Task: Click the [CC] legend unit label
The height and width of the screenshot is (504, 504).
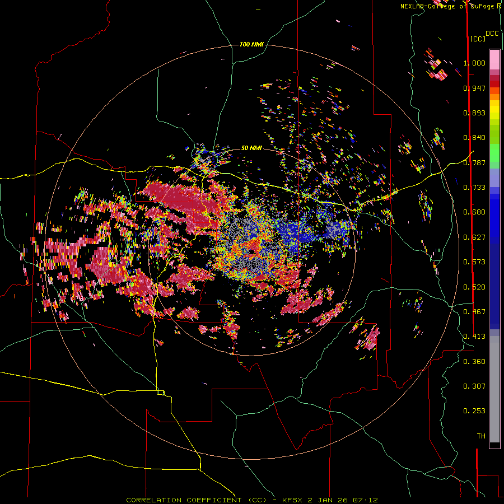Action: point(478,39)
